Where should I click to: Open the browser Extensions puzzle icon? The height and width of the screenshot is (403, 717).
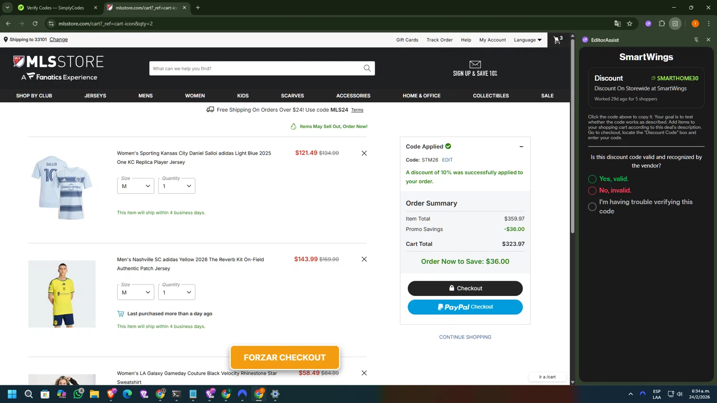pyautogui.click(x=662, y=23)
